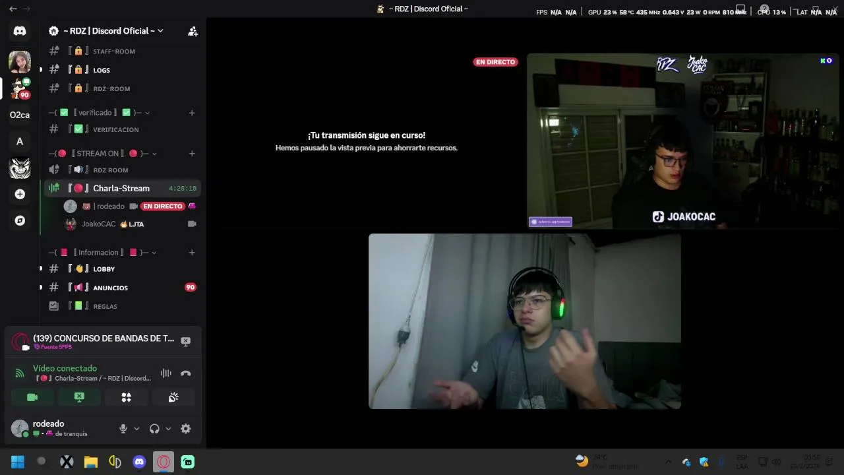
Task: Open the yellow half-circle taskbar app
Action: click(115, 462)
